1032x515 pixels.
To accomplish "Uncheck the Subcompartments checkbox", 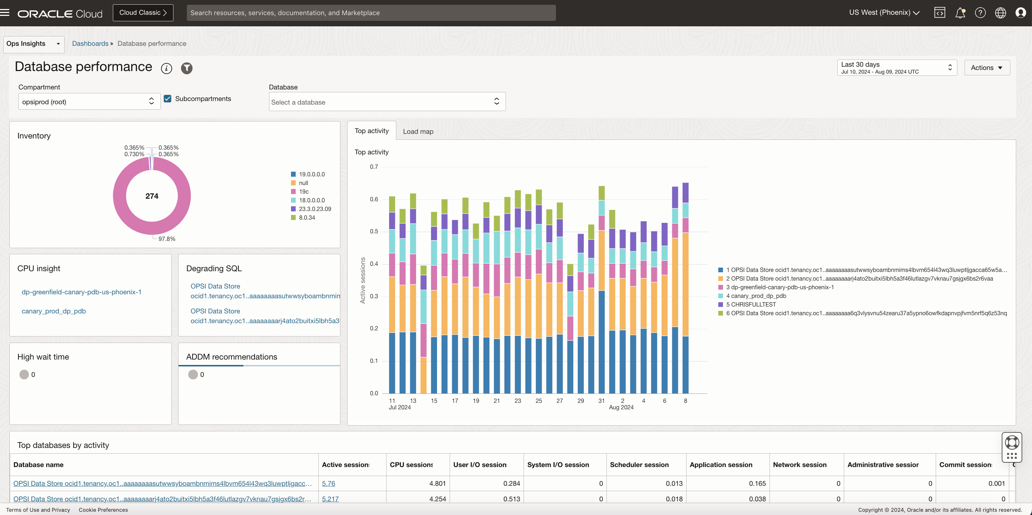I will tap(167, 98).
